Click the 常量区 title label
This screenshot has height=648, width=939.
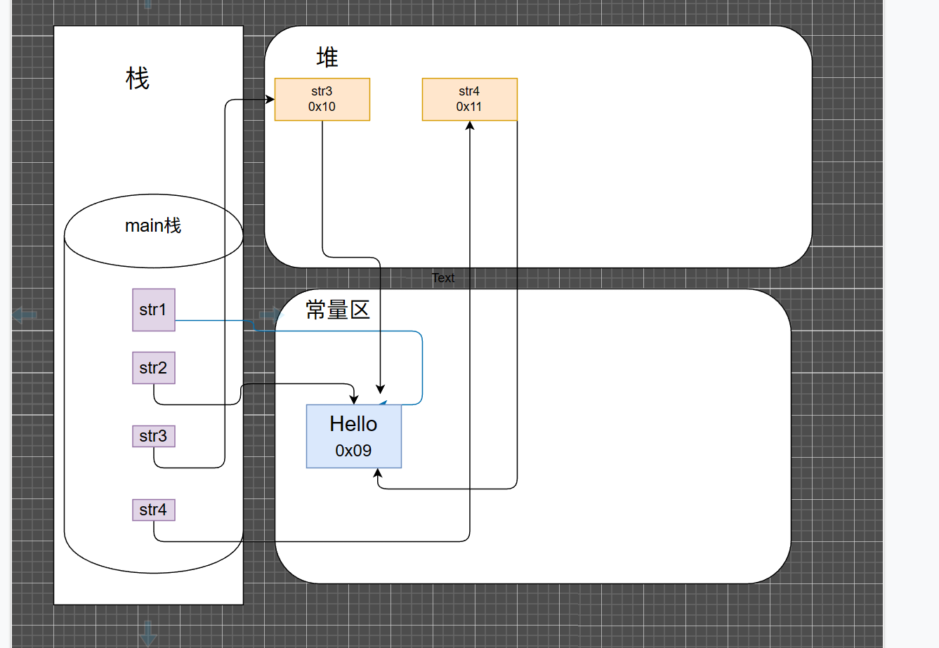click(337, 310)
